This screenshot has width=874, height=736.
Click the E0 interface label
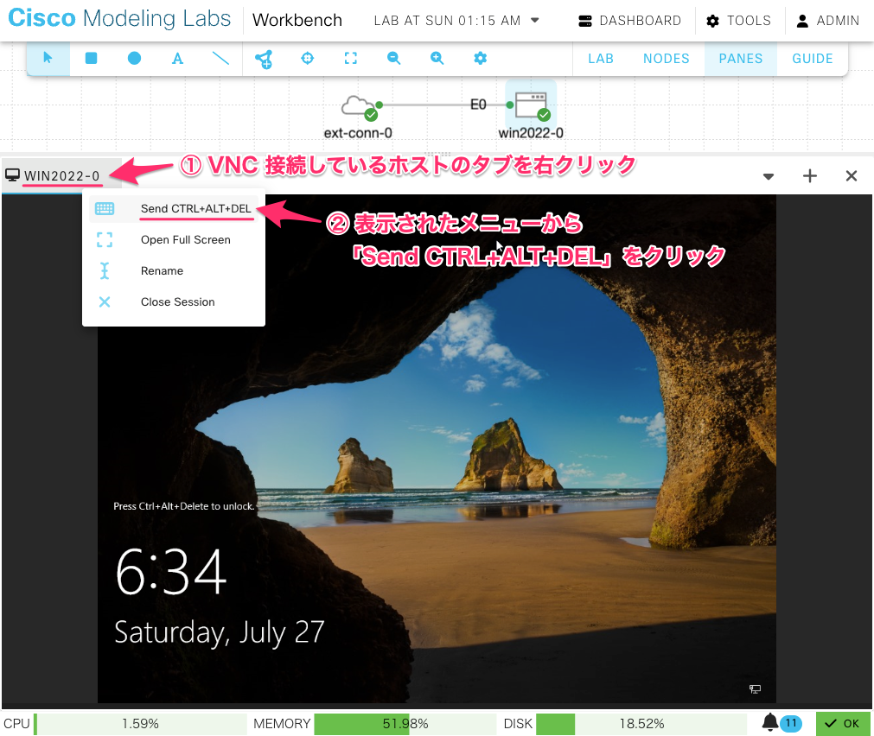pos(478,105)
